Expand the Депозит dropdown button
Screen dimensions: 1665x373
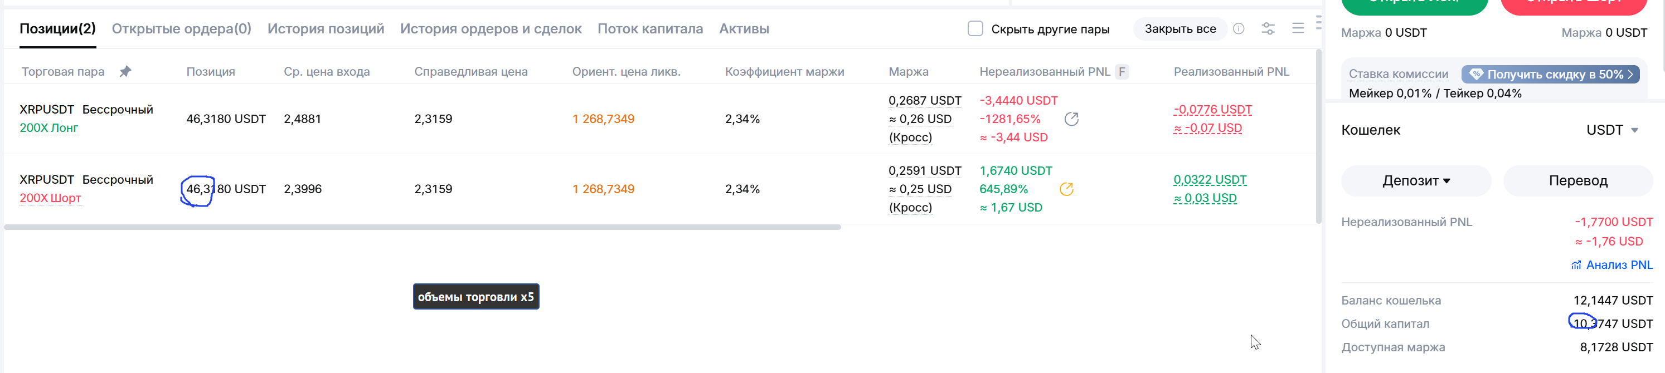(1415, 181)
